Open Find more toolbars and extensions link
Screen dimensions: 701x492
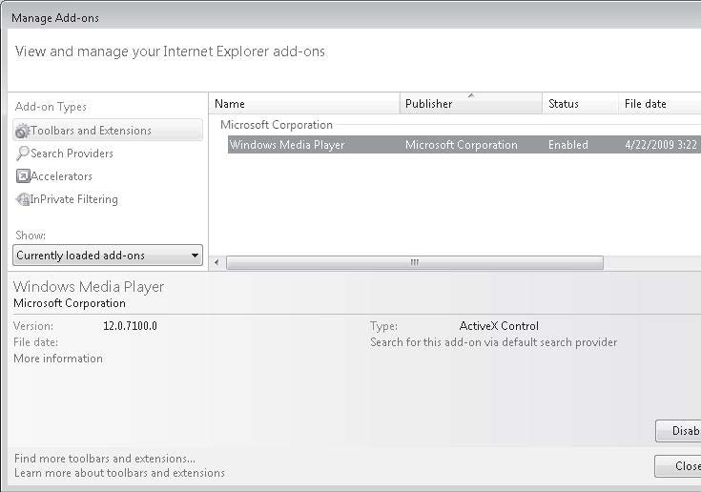(105, 459)
